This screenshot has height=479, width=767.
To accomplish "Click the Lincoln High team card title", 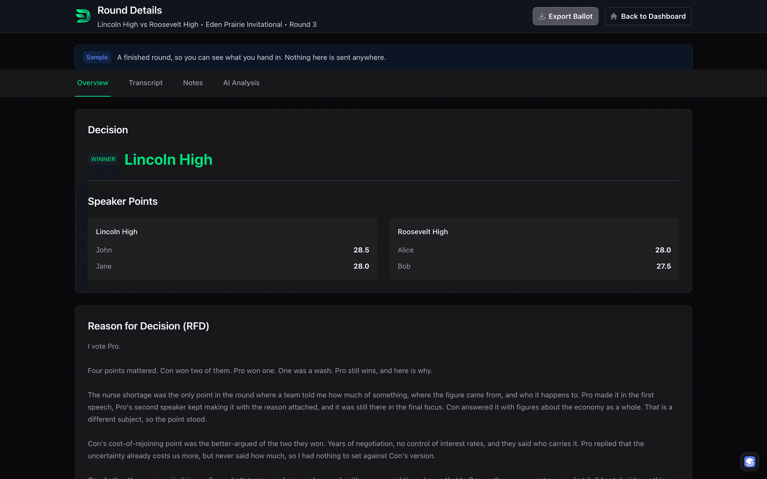I will click(116, 232).
